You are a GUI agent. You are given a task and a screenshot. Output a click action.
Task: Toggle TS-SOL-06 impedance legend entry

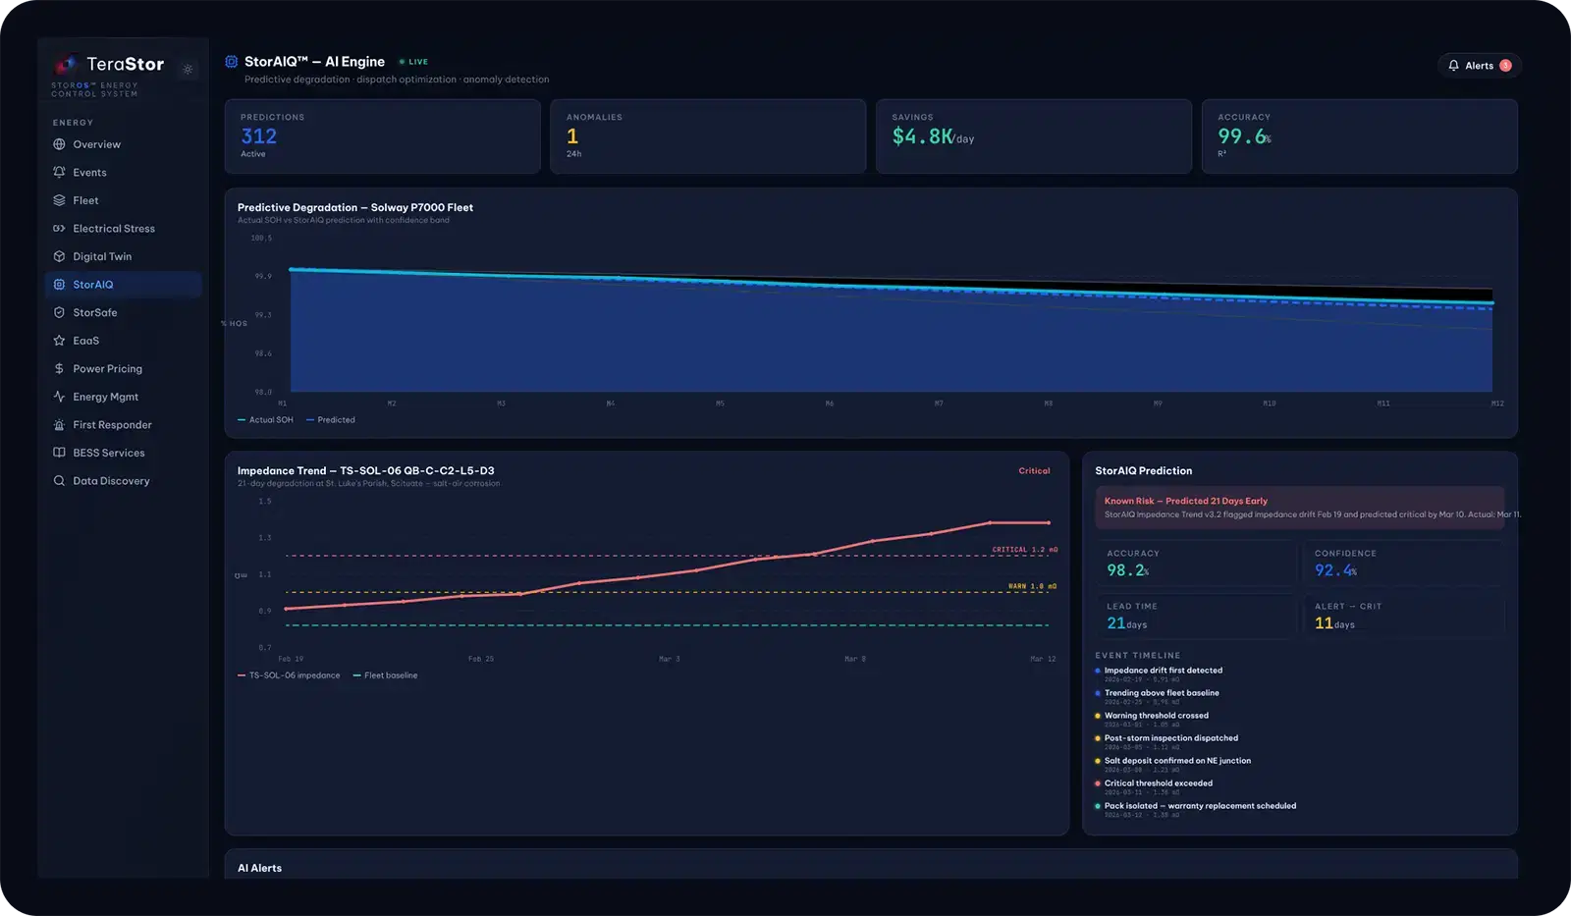coord(289,675)
